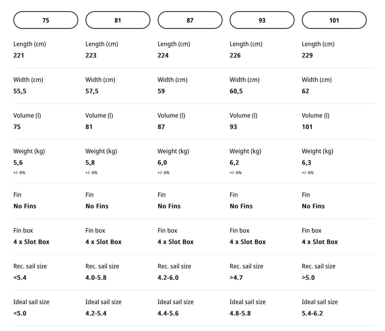
Task: Pick the 93 size pill
Action: pos(262,20)
